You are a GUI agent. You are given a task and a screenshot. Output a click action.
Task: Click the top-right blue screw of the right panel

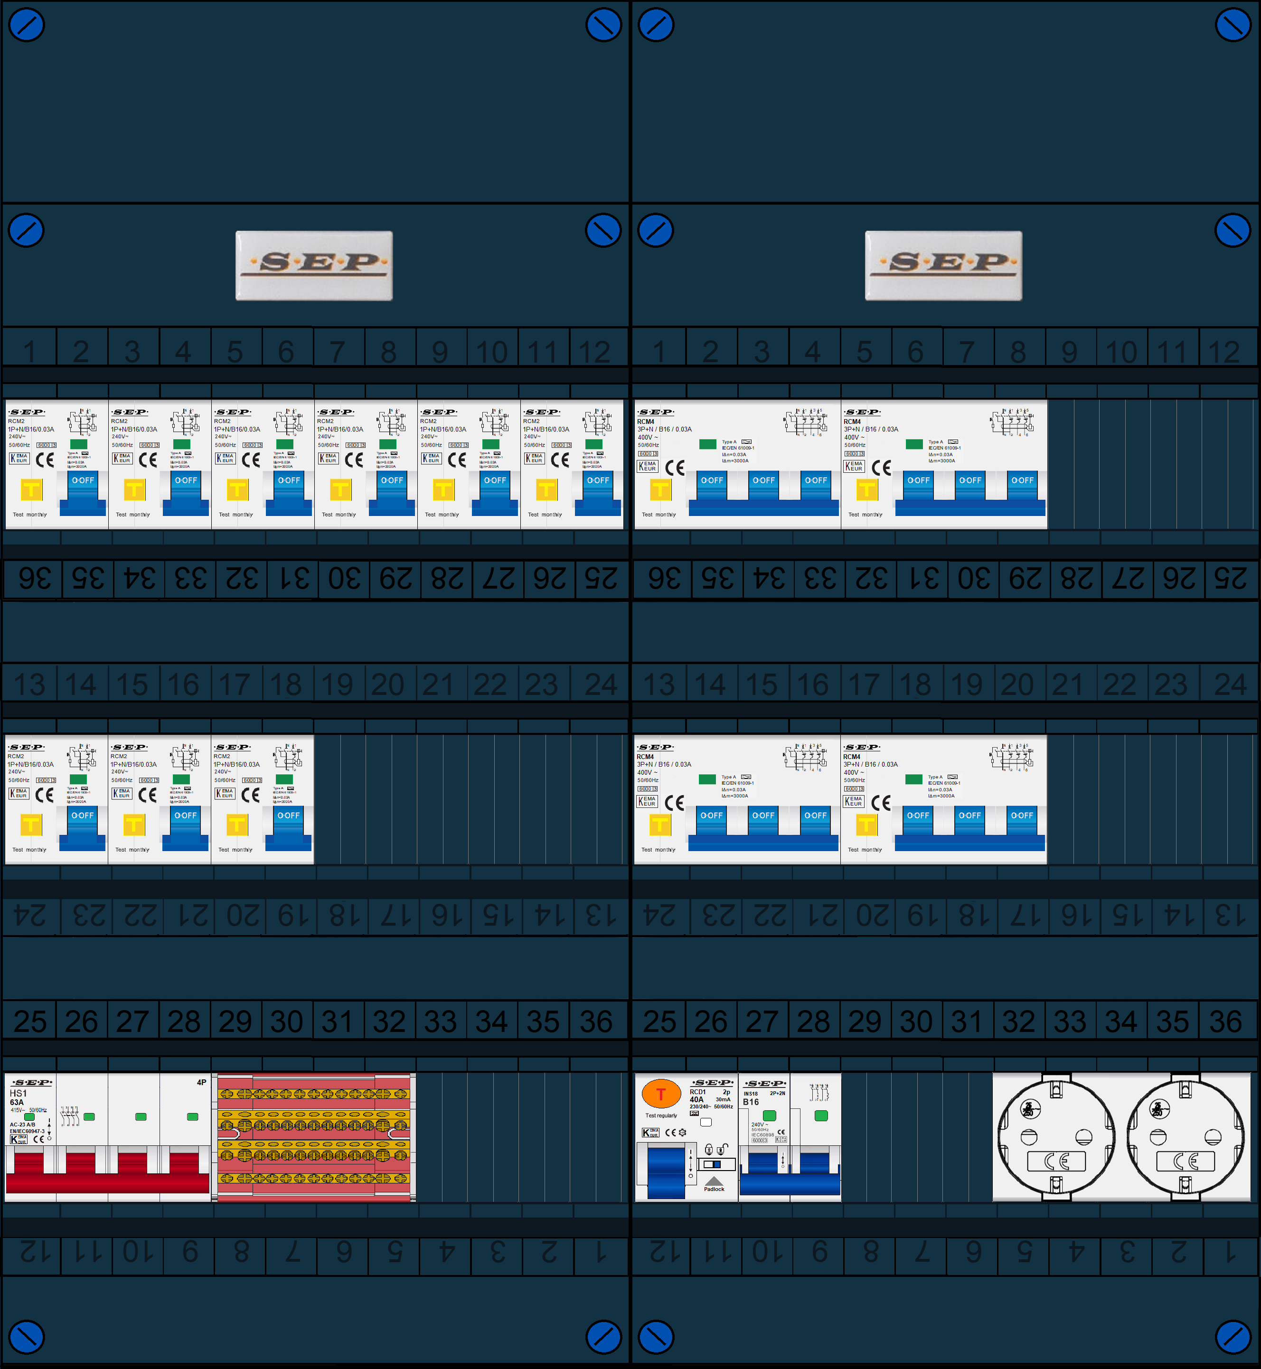coord(1233,25)
